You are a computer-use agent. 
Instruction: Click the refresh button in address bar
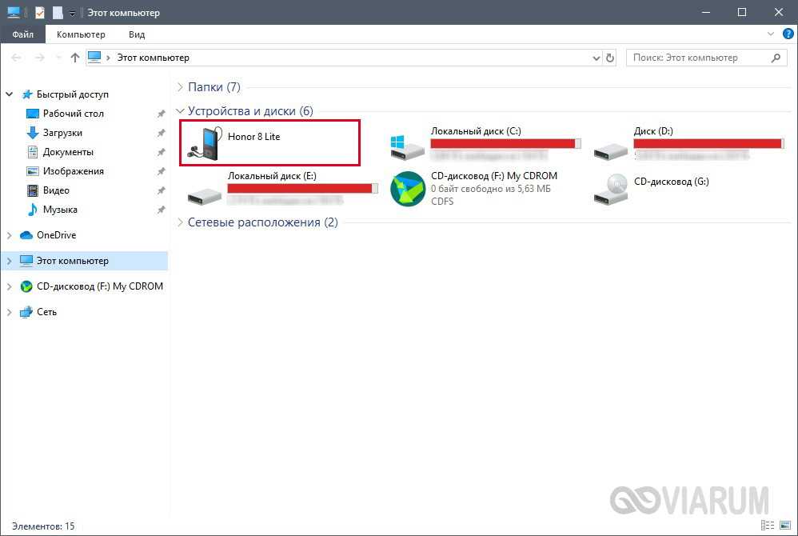[611, 58]
